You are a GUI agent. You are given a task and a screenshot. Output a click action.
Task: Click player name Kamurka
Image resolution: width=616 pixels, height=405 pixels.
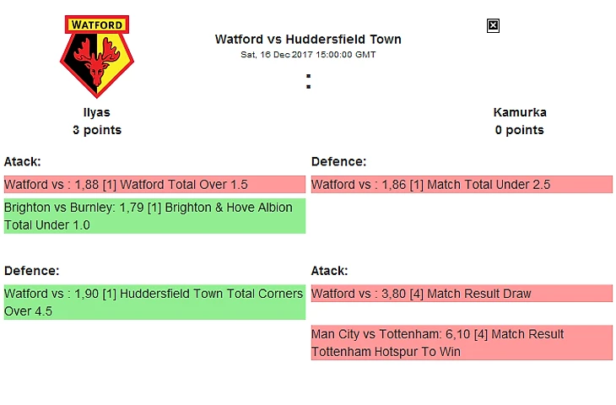[x=520, y=112]
